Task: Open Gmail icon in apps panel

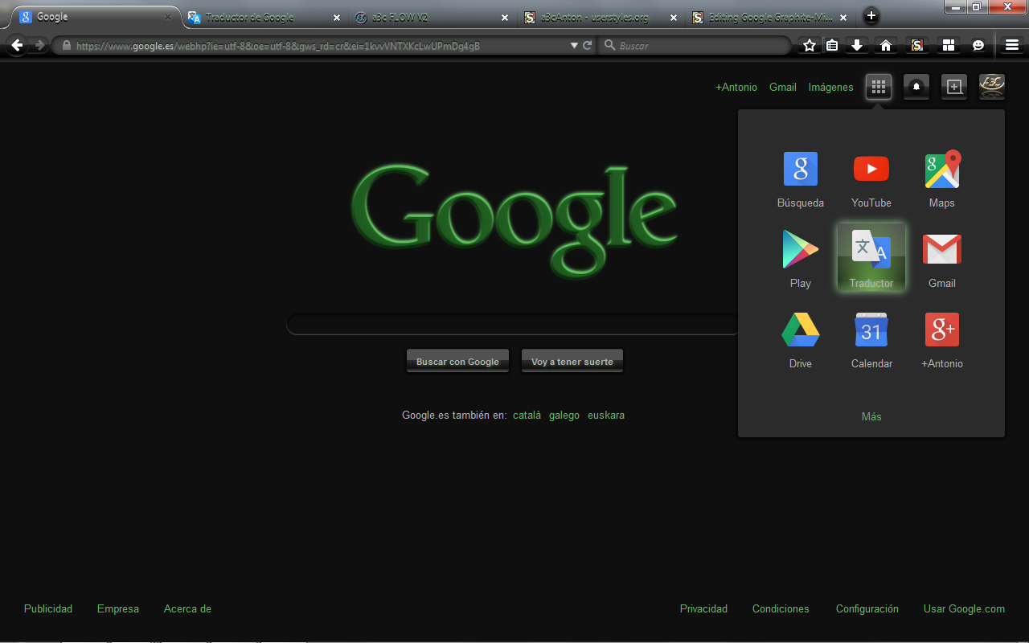Action: click(942, 259)
